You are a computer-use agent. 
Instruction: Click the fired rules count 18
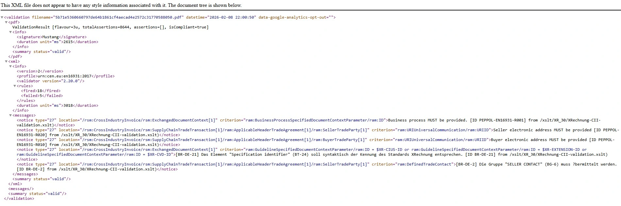pyautogui.click(x=40, y=91)
